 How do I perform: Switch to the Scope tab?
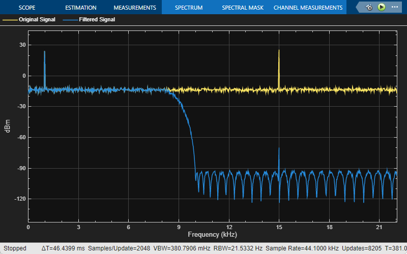(x=27, y=8)
